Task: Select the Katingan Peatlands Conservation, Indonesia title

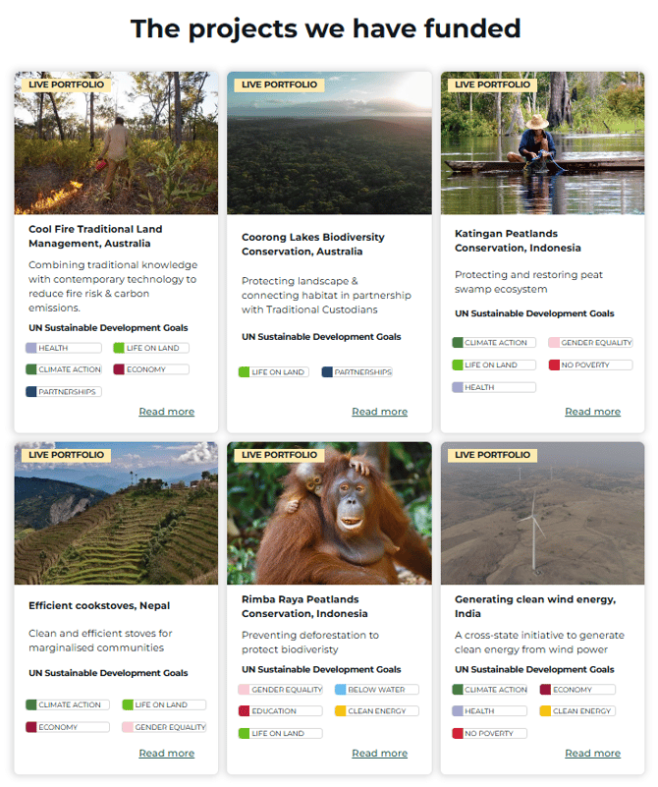Action: (518, 241)
